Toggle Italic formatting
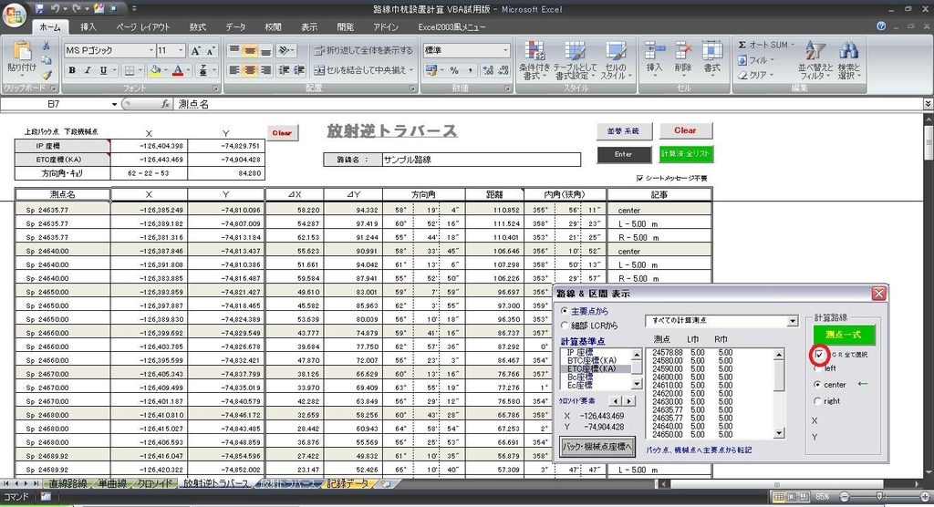Screen dimensions: 934x507 [88, 70]
